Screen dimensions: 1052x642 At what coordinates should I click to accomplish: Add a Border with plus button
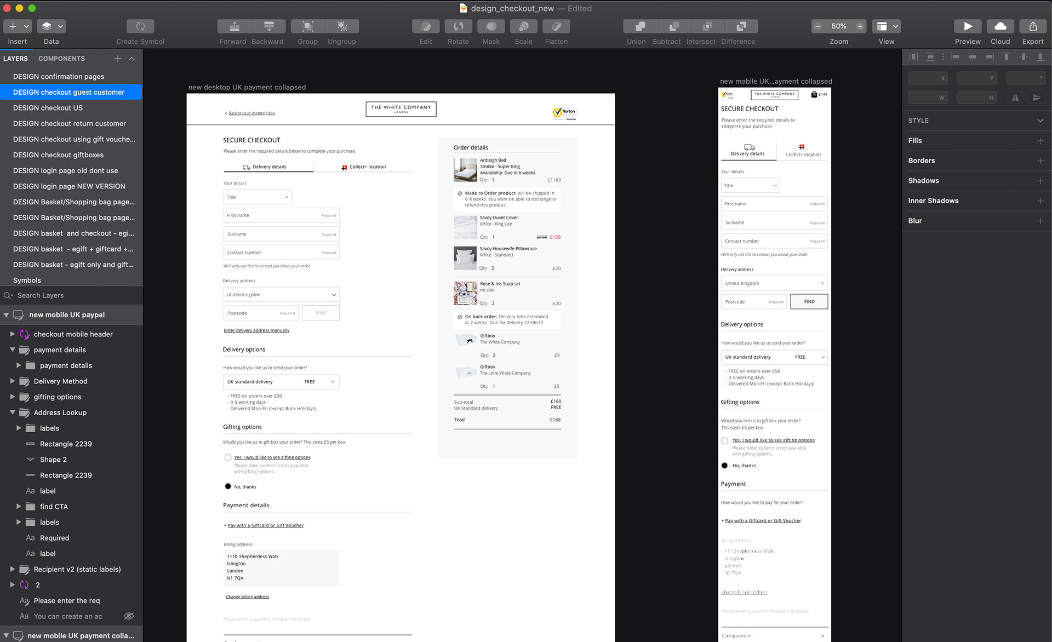coord(1040,160)
